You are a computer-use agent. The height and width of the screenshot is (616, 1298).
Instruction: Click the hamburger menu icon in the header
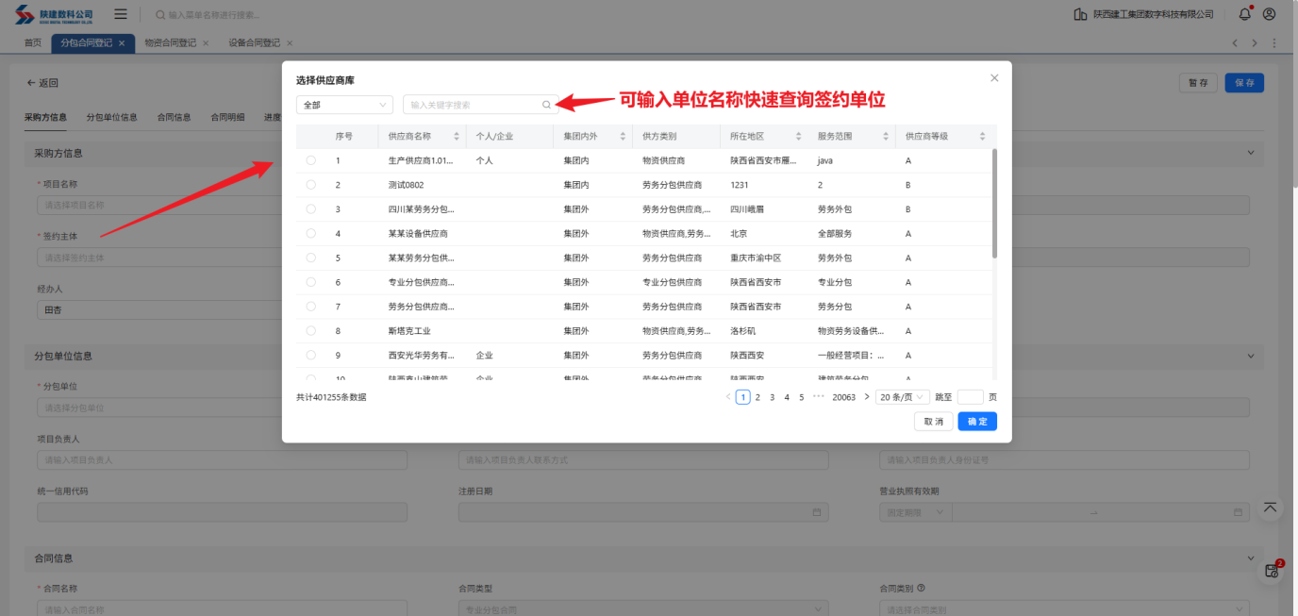coord(121,14)
